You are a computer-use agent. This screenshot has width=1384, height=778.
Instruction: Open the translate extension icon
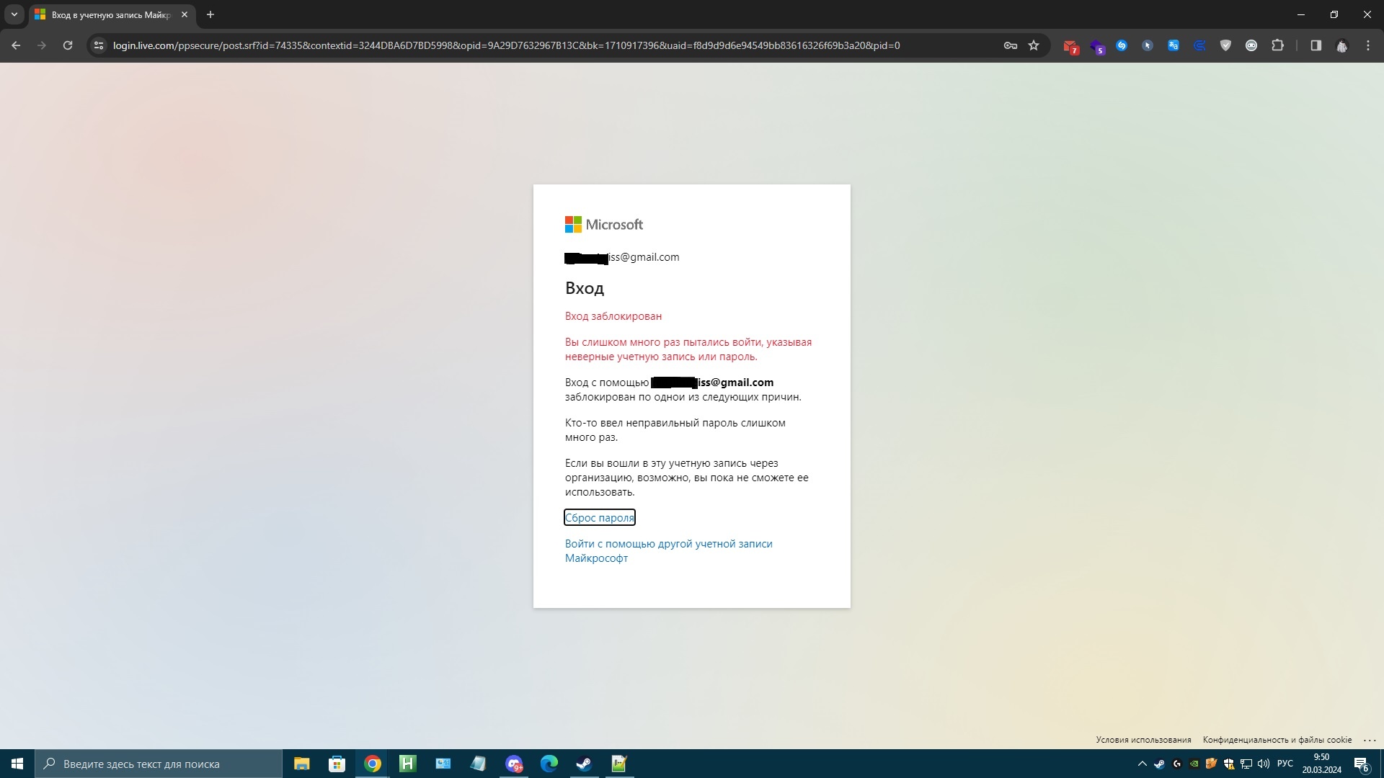[x=1174, y=45]
